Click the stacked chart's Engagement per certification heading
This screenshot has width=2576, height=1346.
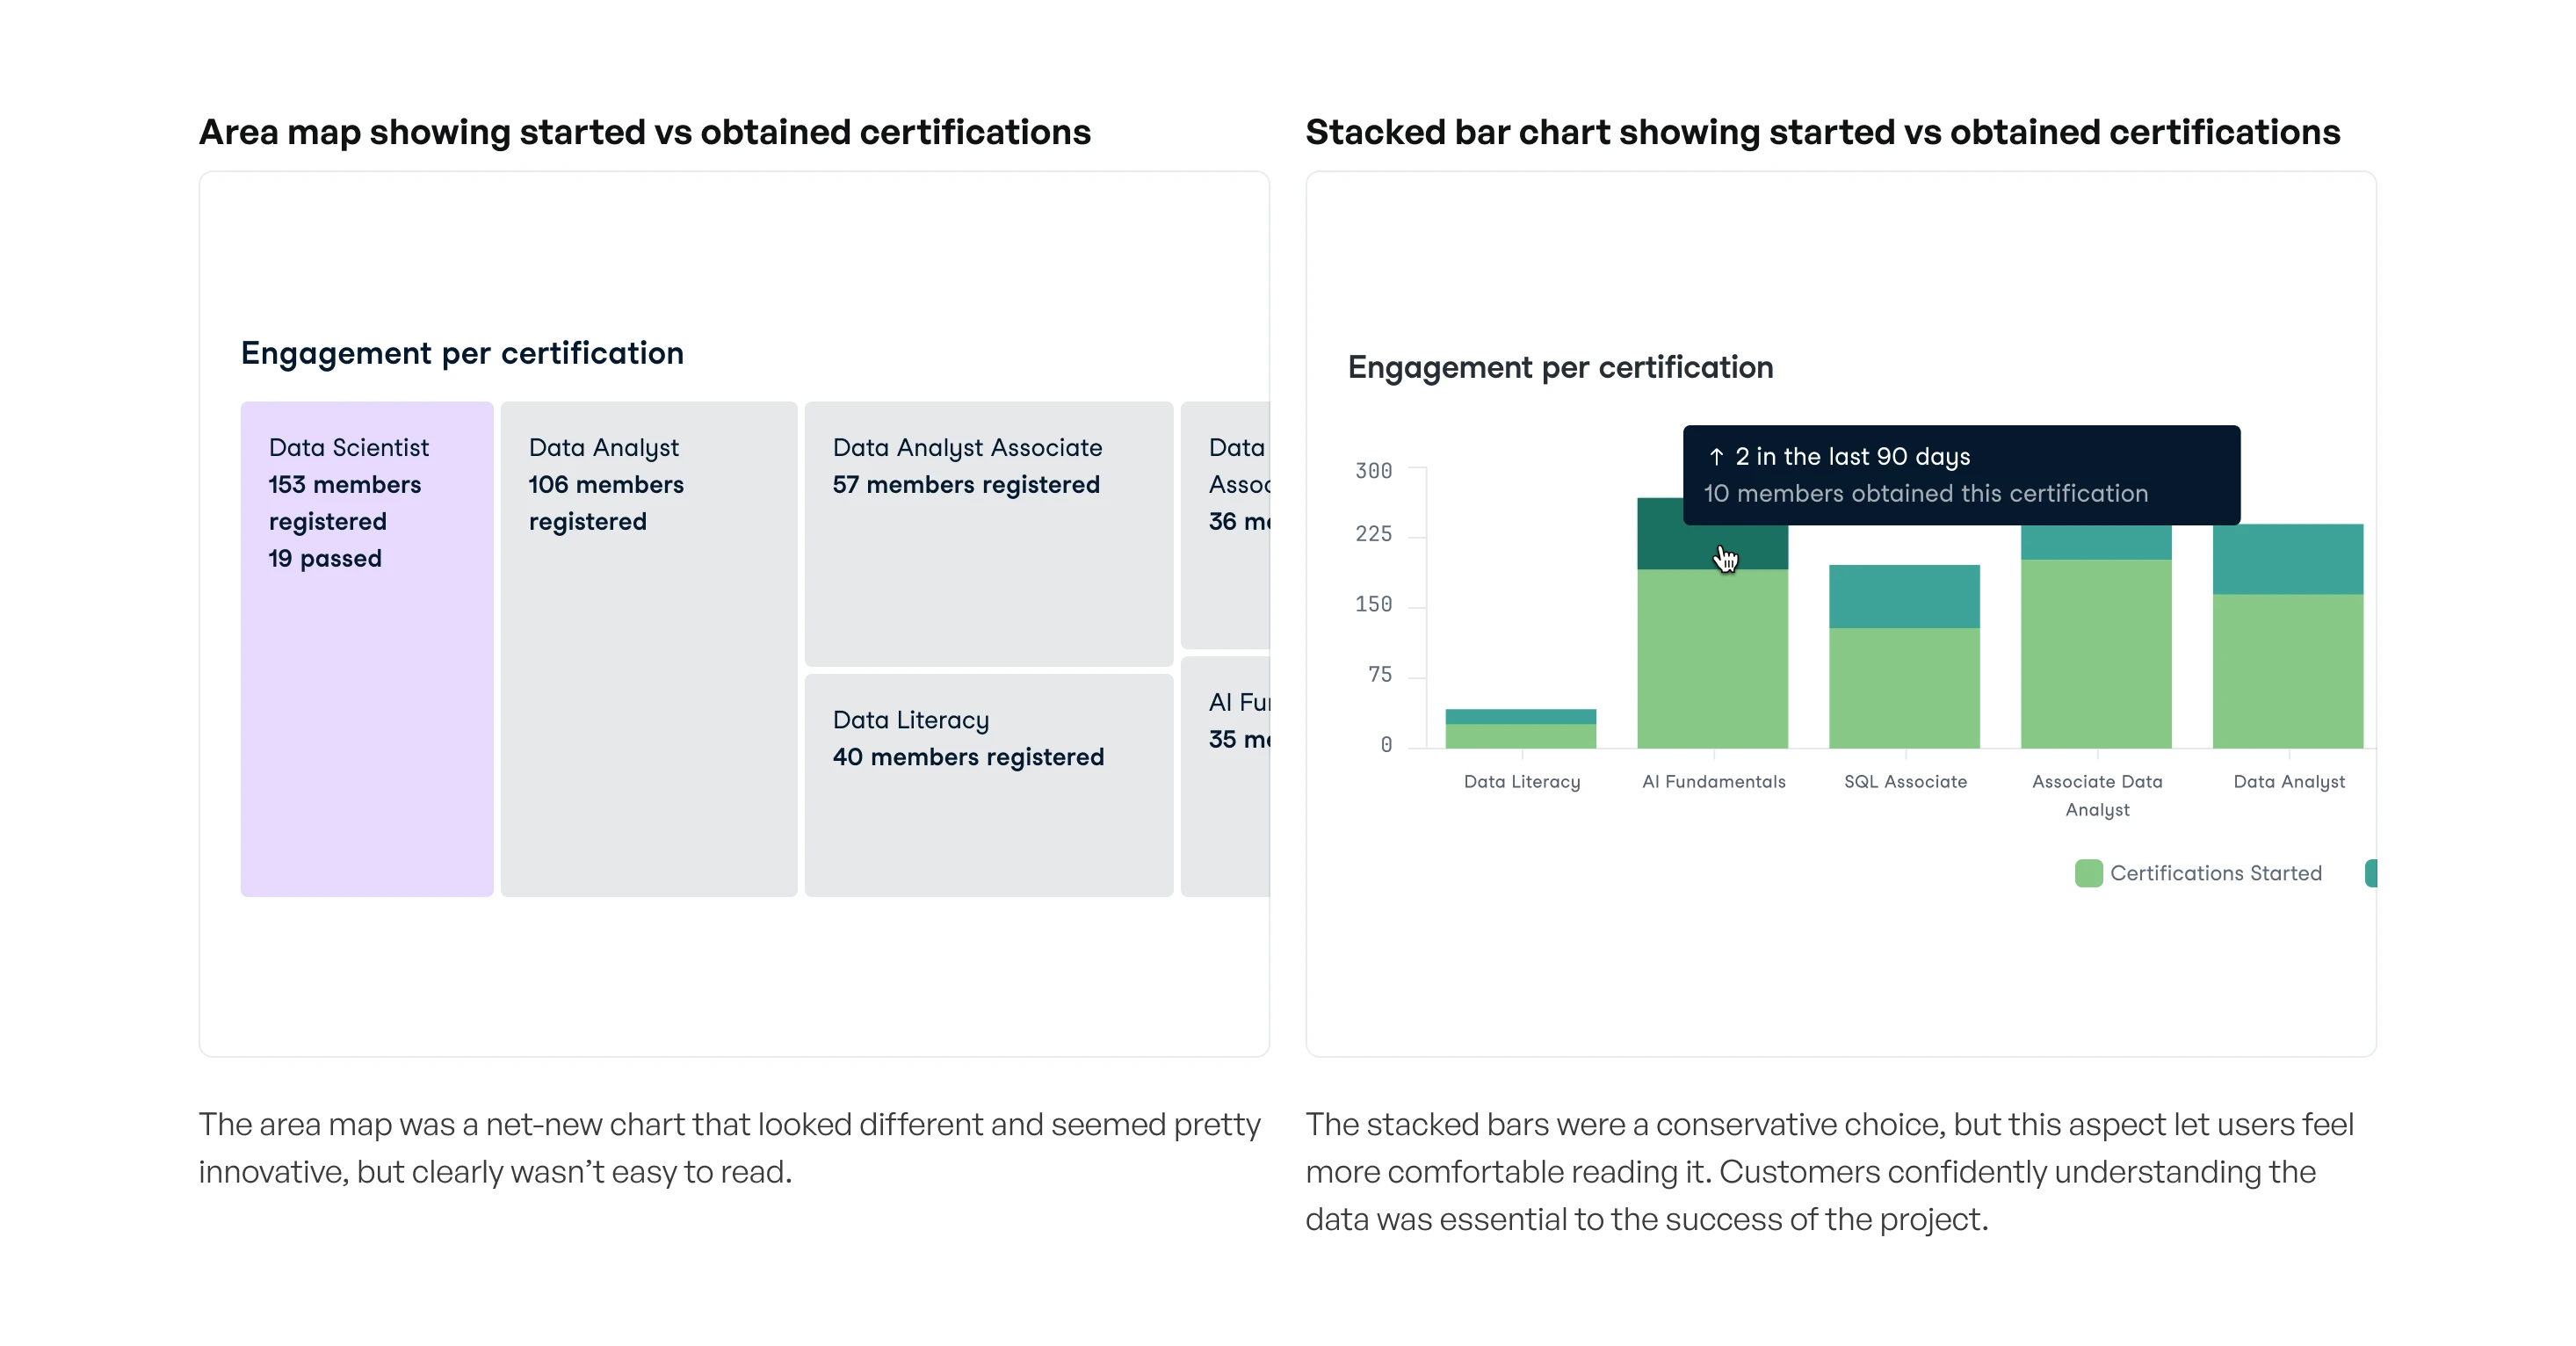click(1560, 368)
